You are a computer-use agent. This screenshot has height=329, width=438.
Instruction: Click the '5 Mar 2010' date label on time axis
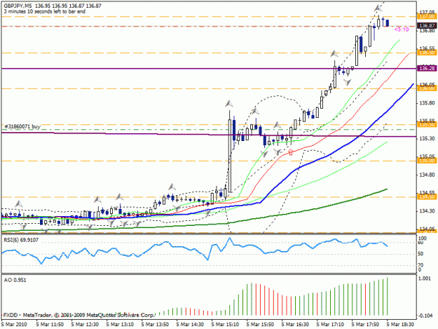pyautogui.click(x=15, y=325)
